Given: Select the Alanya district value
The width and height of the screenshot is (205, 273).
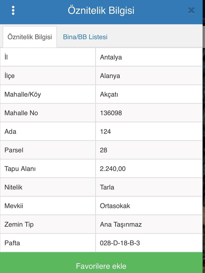Looking at the screenshot, I should coord(110,76).
